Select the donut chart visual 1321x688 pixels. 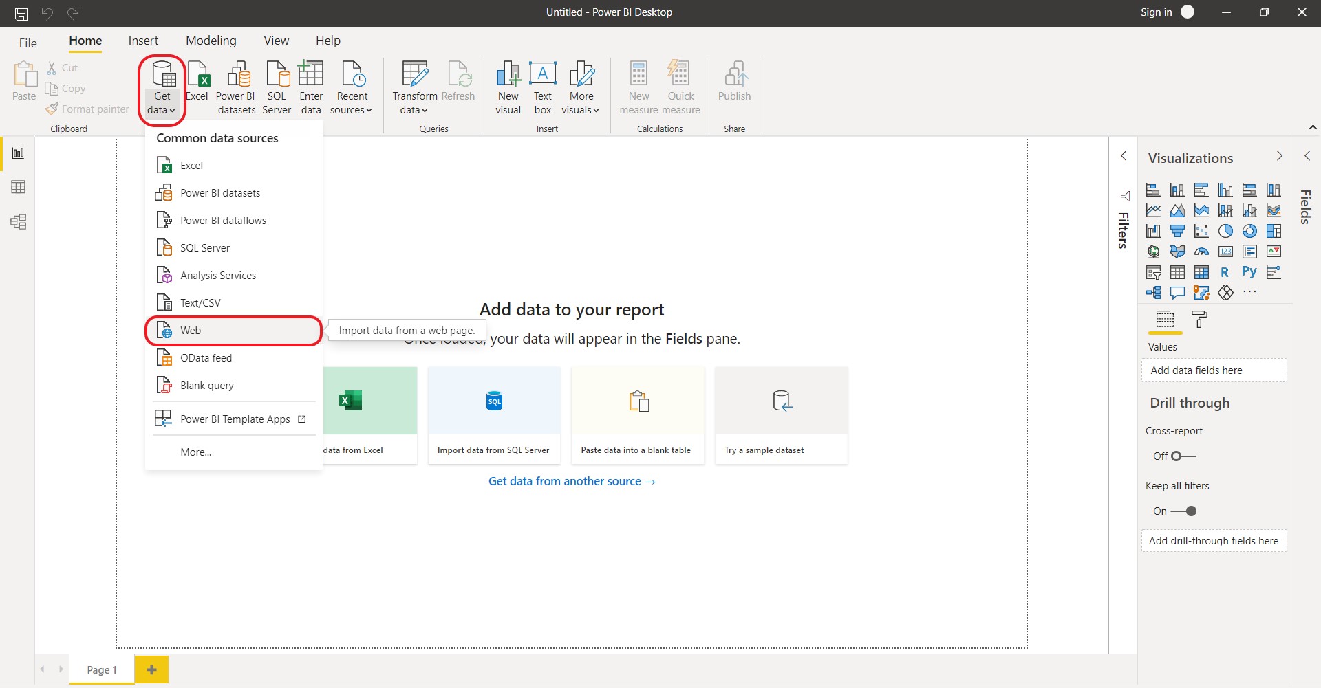point(1250,231)
